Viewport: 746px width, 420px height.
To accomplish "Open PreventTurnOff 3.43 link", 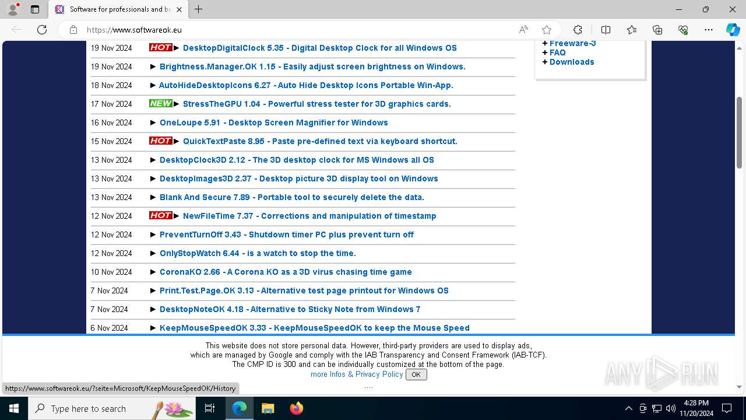I will click(286, 235).
